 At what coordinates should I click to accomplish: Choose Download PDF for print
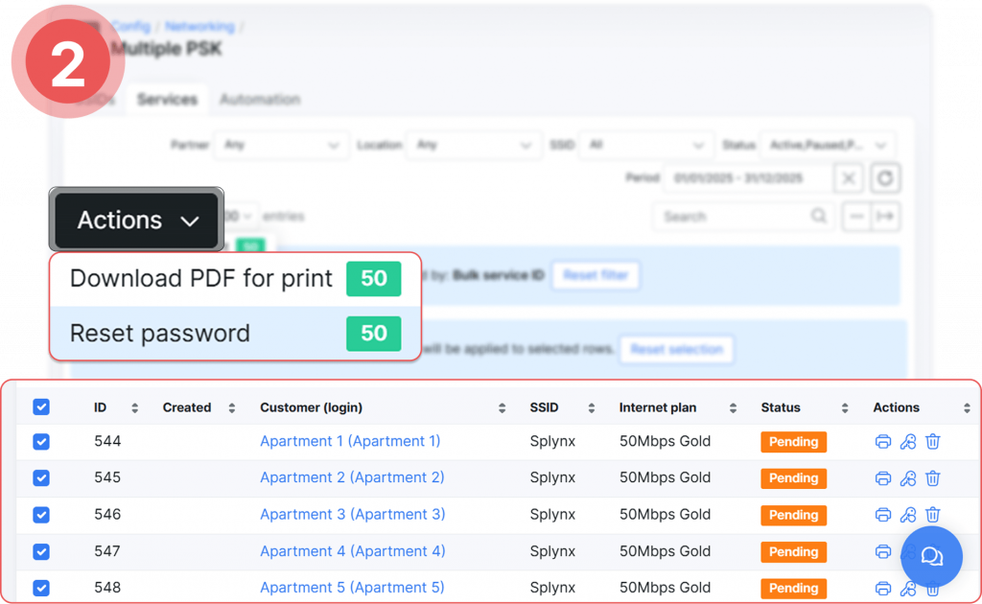click(201, 279)
